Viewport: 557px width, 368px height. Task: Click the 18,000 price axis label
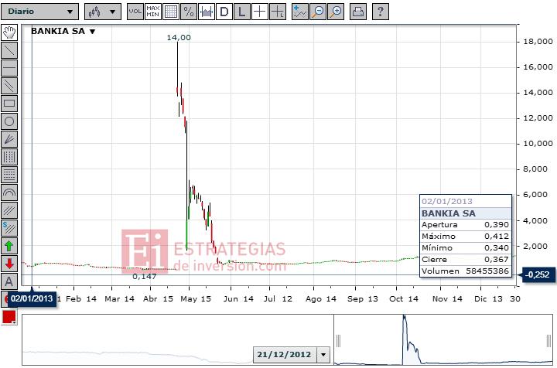coord(538,42)
